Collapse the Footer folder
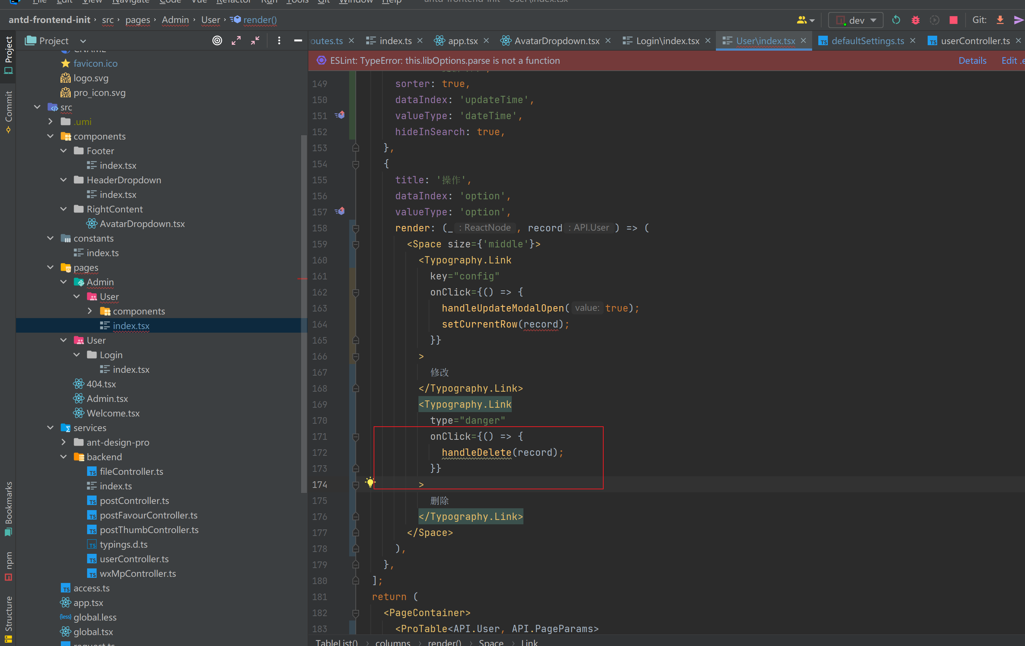 [x=64, y=150]
